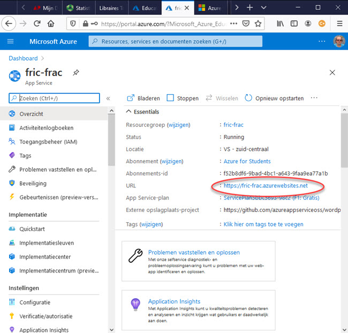Open Quickstart under Implementatie
The width and height of the screenshot is (348, 333).
[33, 229]
